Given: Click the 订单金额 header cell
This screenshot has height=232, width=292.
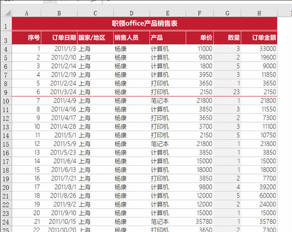Looking at the screenshot, I should click(x=259, y=38).
